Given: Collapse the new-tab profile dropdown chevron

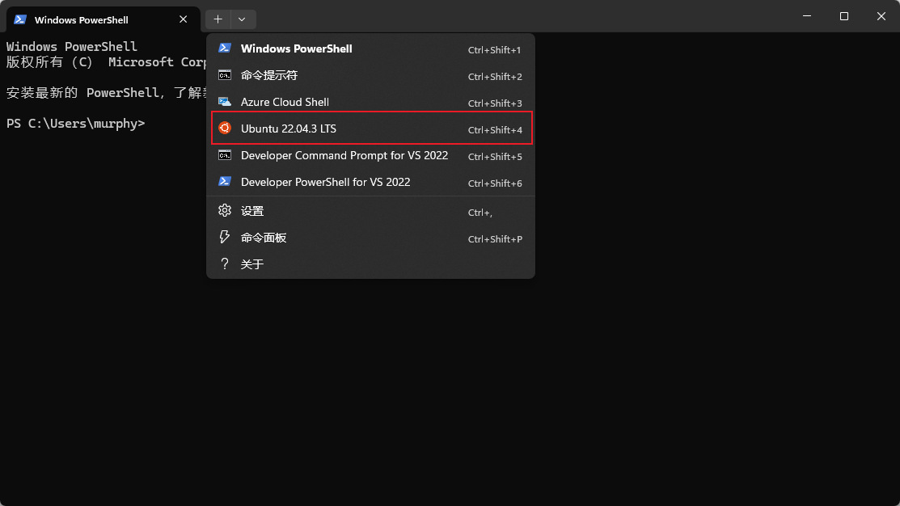Looking at the screenshot, I should (242, 19).
